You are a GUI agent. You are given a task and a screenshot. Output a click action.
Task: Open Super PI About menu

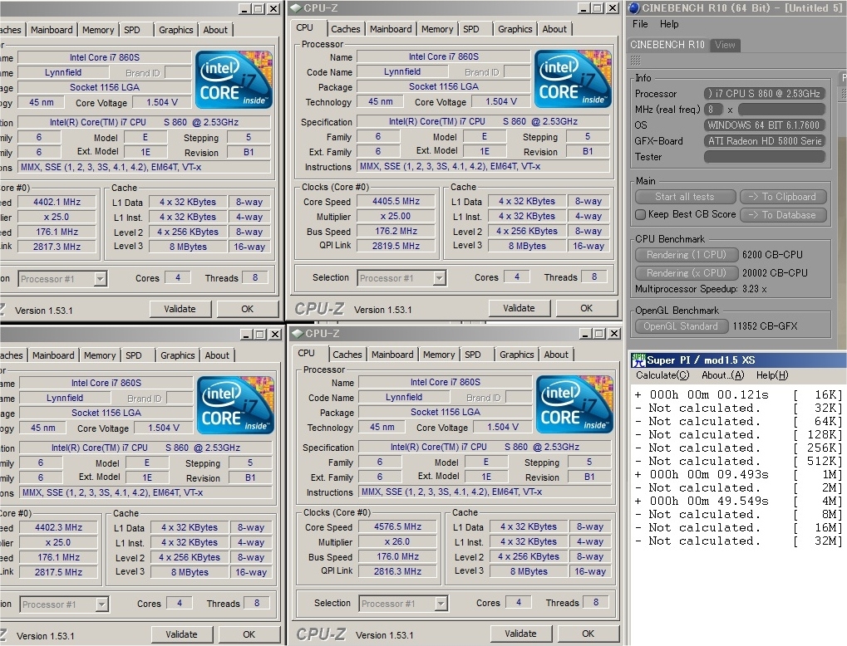[722, 375]
